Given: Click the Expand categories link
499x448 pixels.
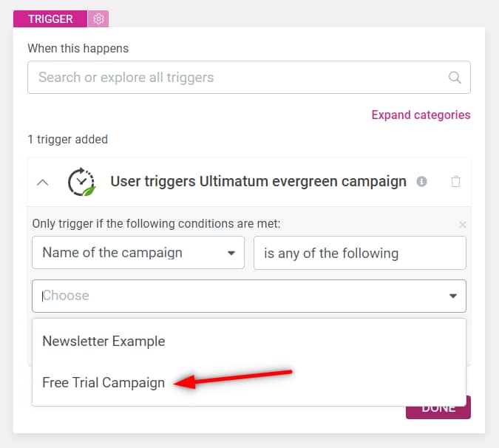Looking at the screenshot, I should 421,115.
